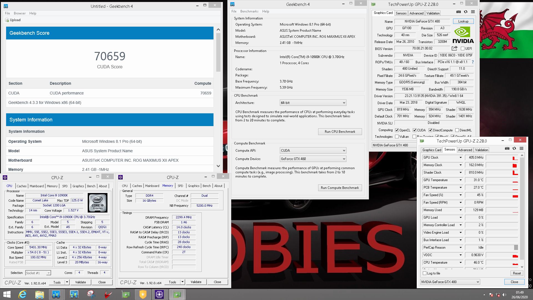
Task: Toggle the Vulkan checkbox
Action: click(397, 136)
